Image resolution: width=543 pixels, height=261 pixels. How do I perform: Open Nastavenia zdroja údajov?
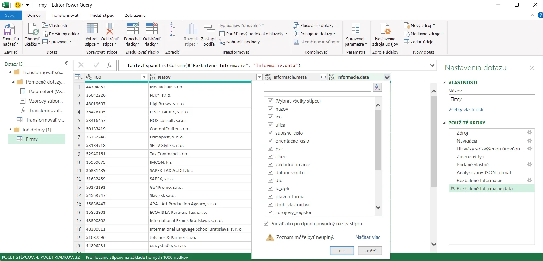(385, 35)
